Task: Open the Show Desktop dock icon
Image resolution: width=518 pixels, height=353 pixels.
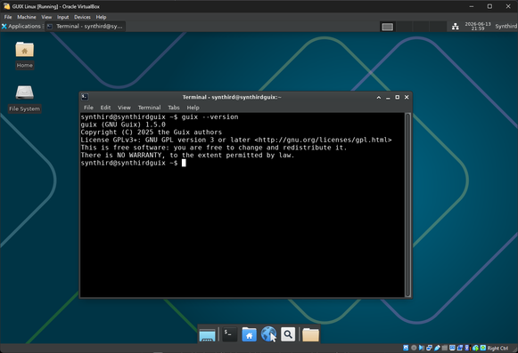Action: 207,335
